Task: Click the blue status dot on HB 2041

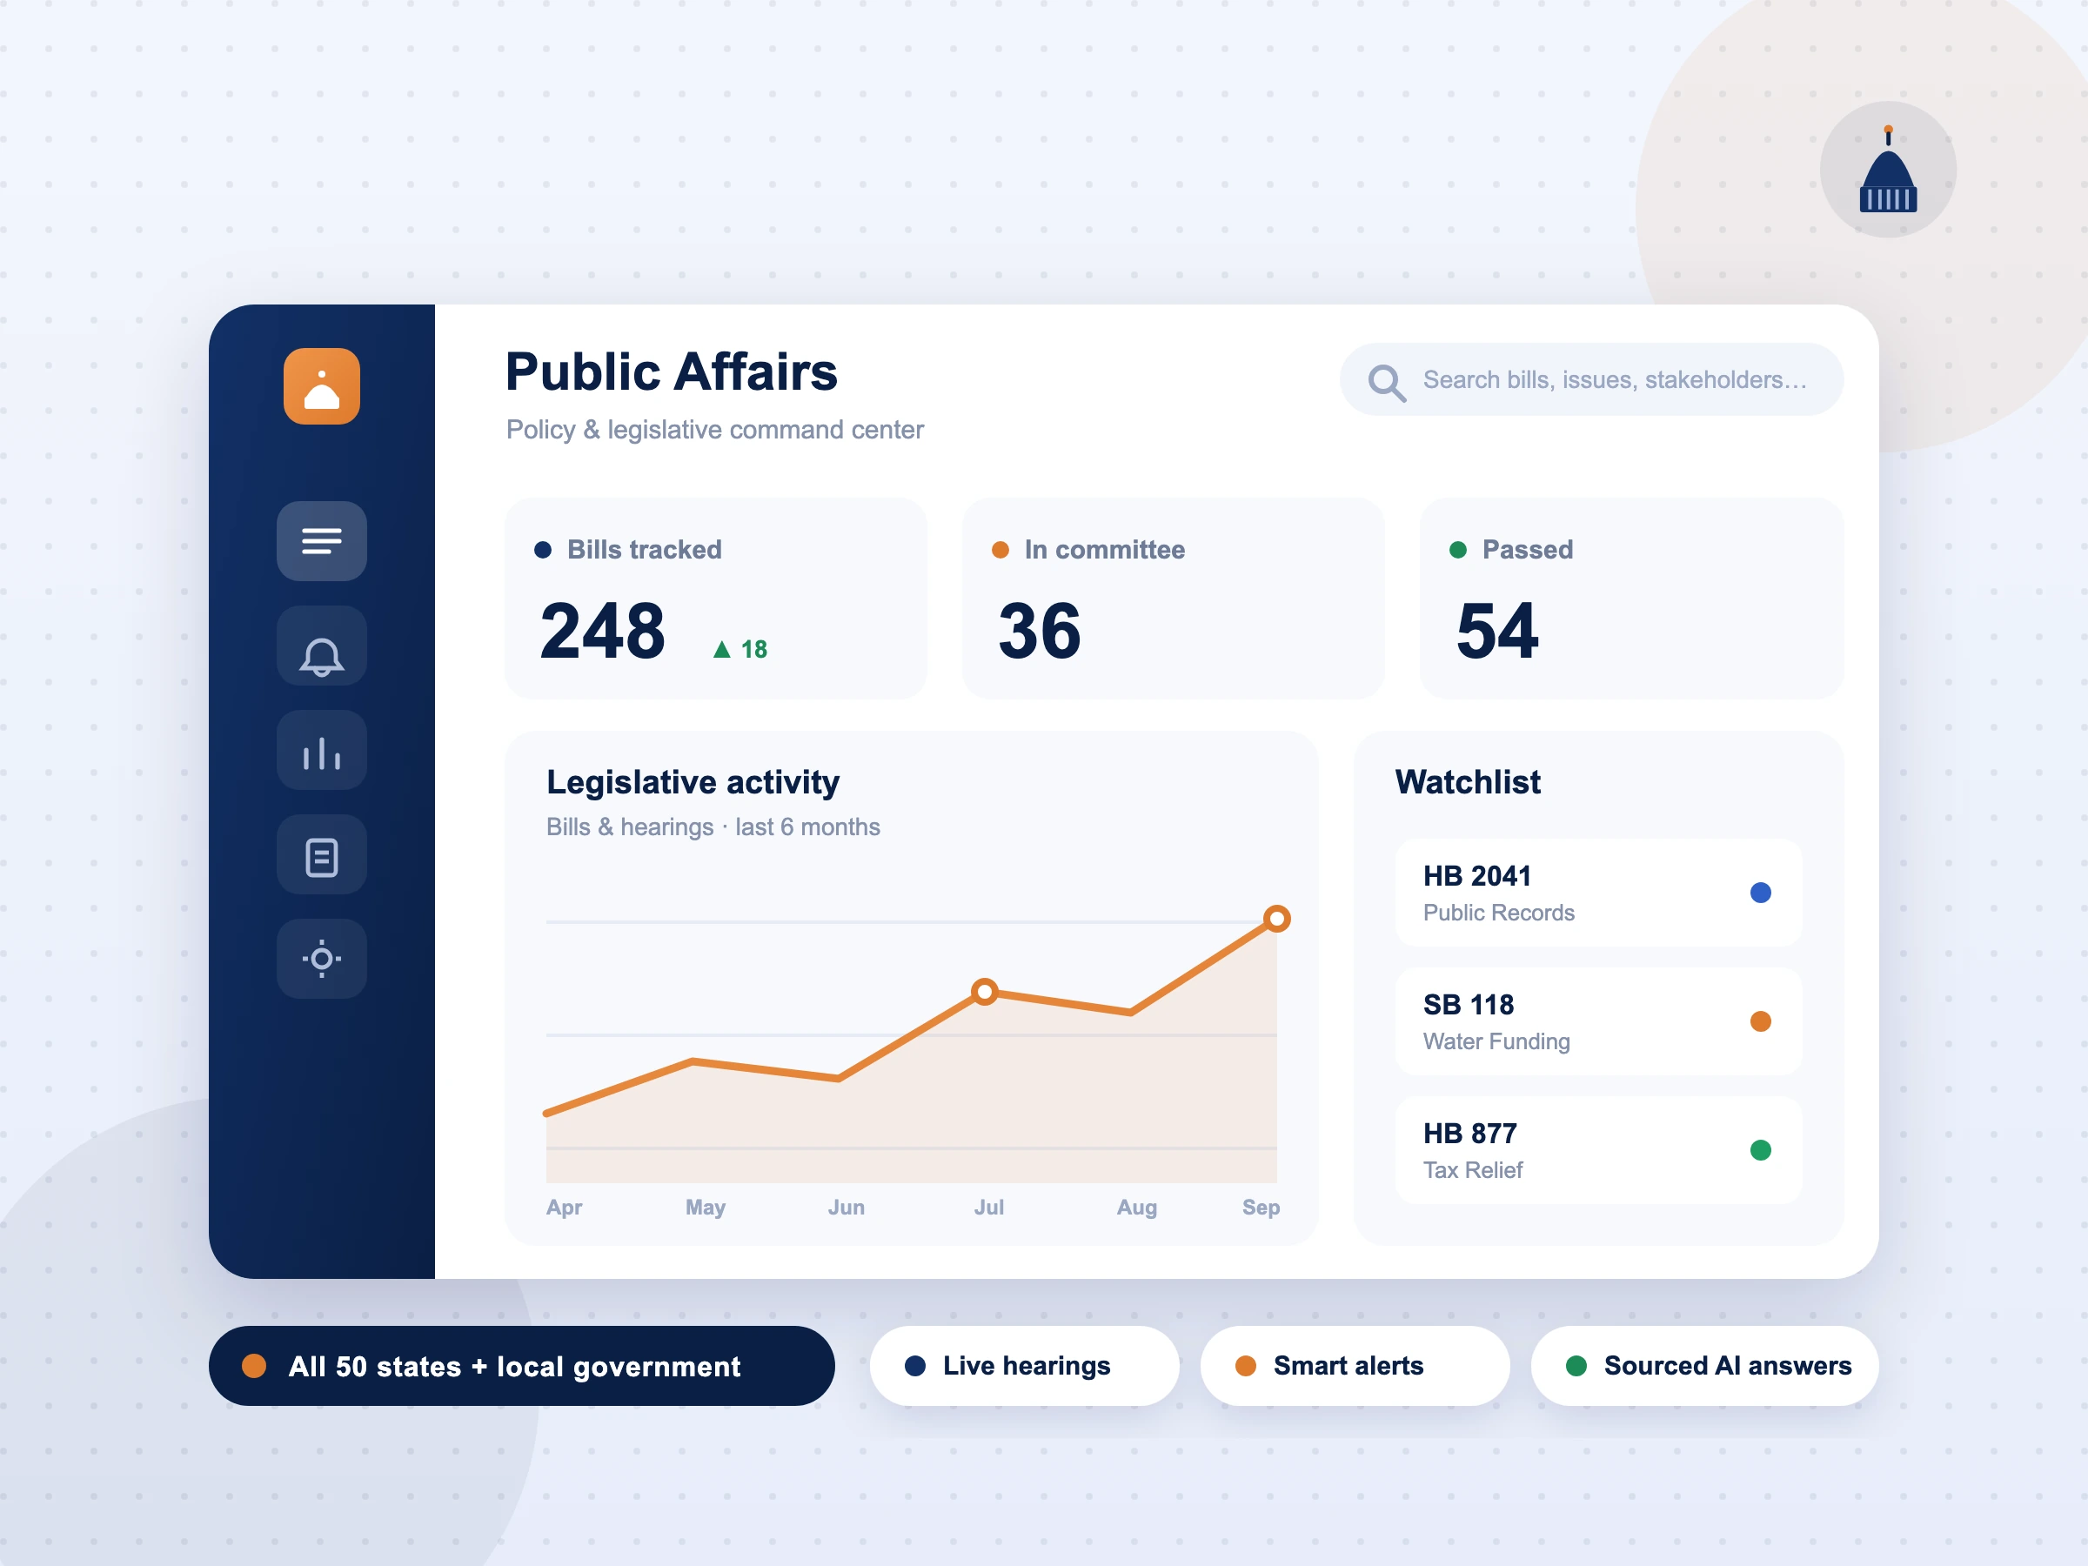Action: pos(1761,893)
